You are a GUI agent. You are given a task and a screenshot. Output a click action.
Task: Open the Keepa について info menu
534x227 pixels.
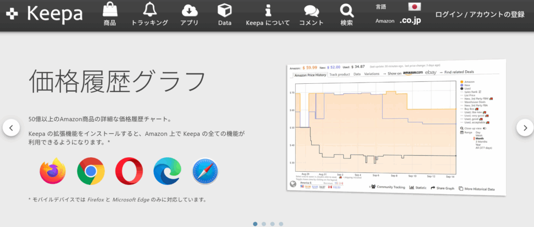pos(268,15)
